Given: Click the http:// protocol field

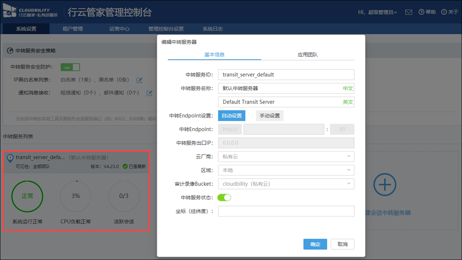Looking at the screenshot, I should pos(230,129).
